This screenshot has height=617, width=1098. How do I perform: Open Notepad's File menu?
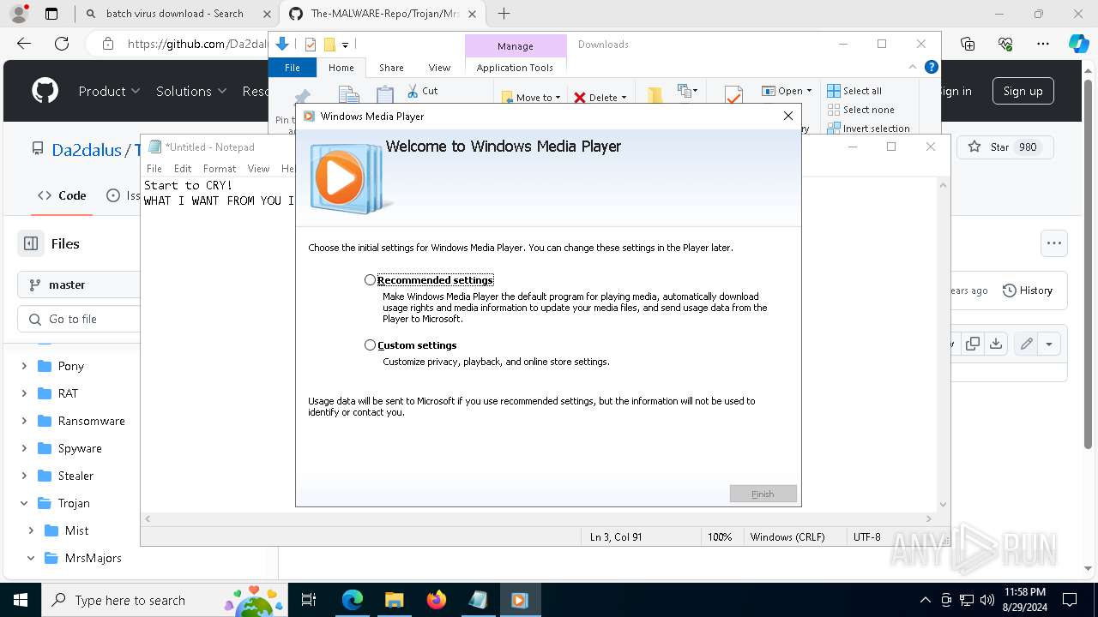pyautogui.click(x=154, y=169)
